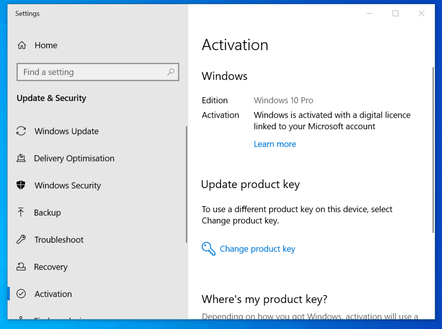Open Delivery Optimisation settings

tap(74, 158)
